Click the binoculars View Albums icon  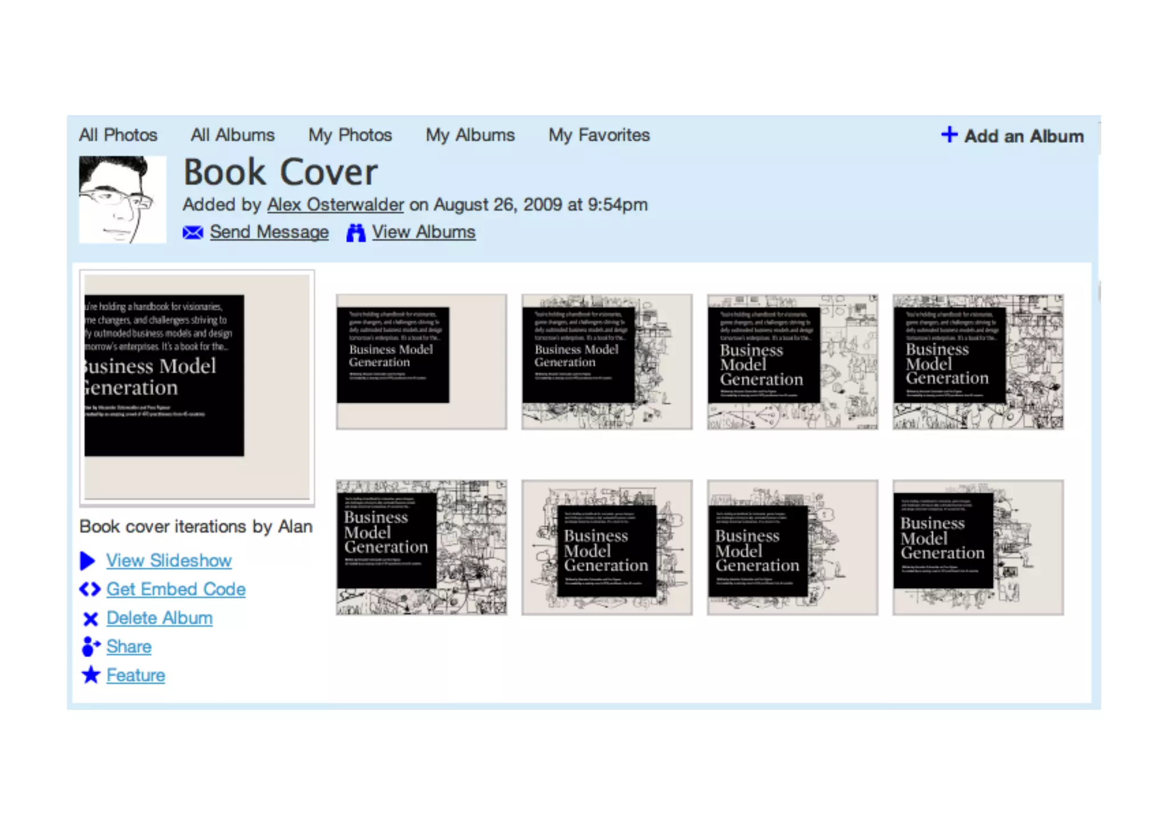click(356, 233)
